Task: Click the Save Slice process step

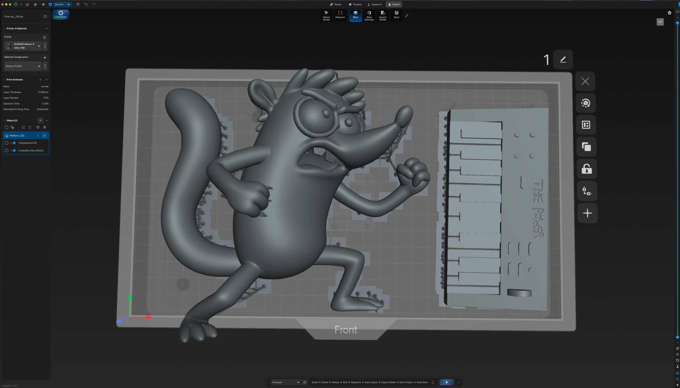Action: [422, 382]
